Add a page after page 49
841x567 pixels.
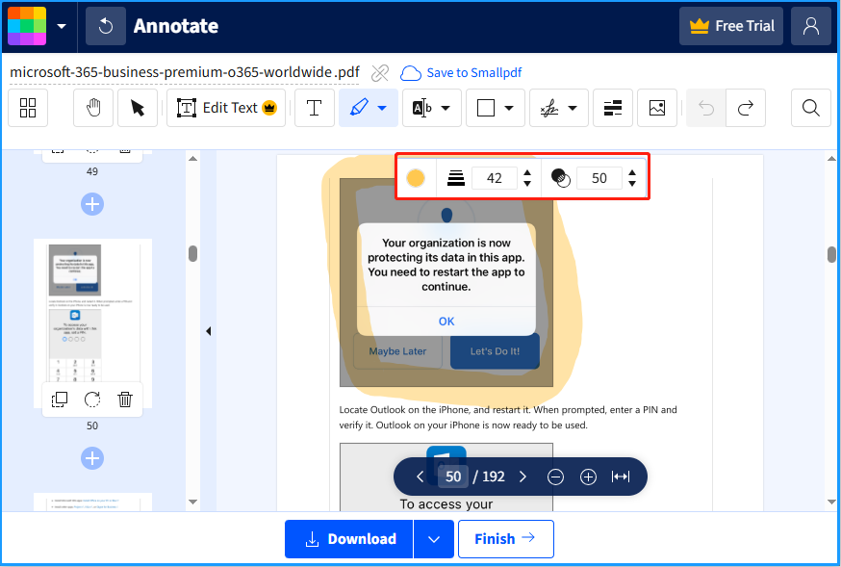pyautogui.click(x=92, y=204)
